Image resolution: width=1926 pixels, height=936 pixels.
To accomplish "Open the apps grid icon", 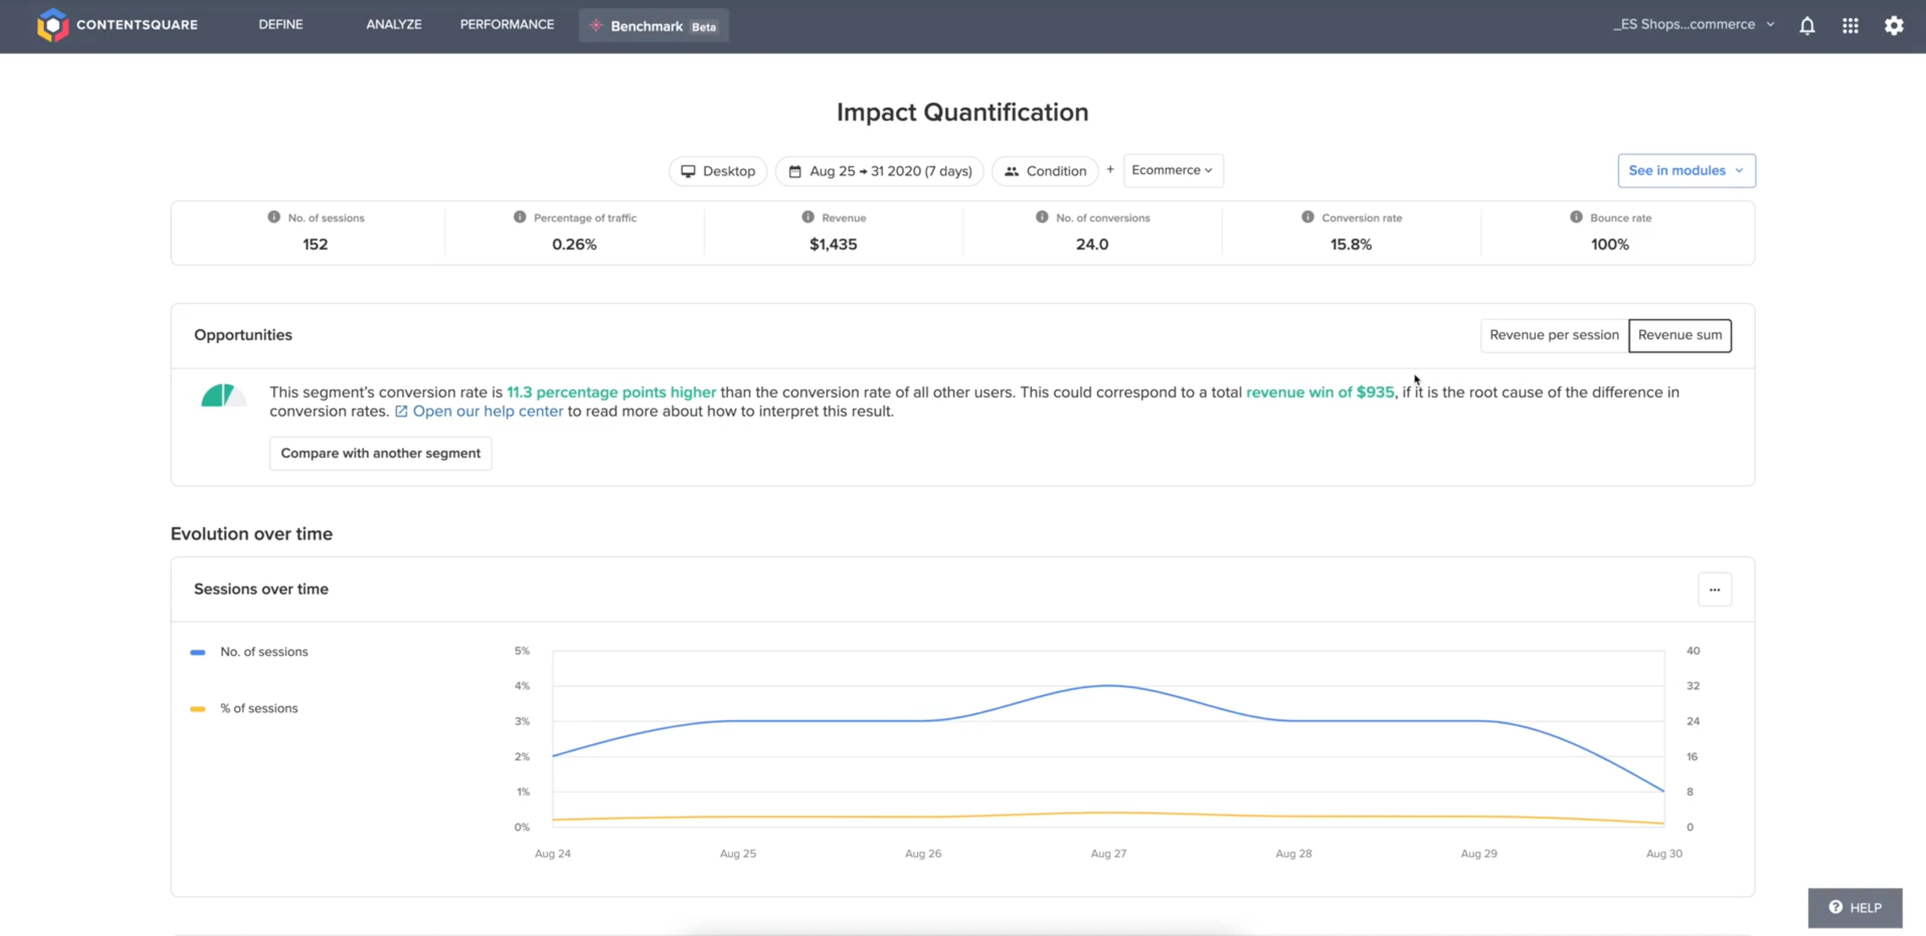I will tap(1850, 26).
